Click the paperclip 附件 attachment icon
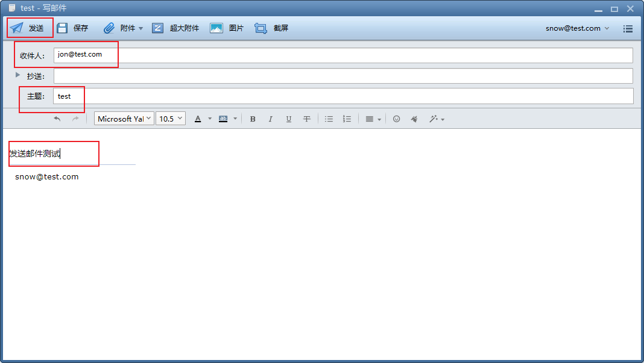 [109, 28]
